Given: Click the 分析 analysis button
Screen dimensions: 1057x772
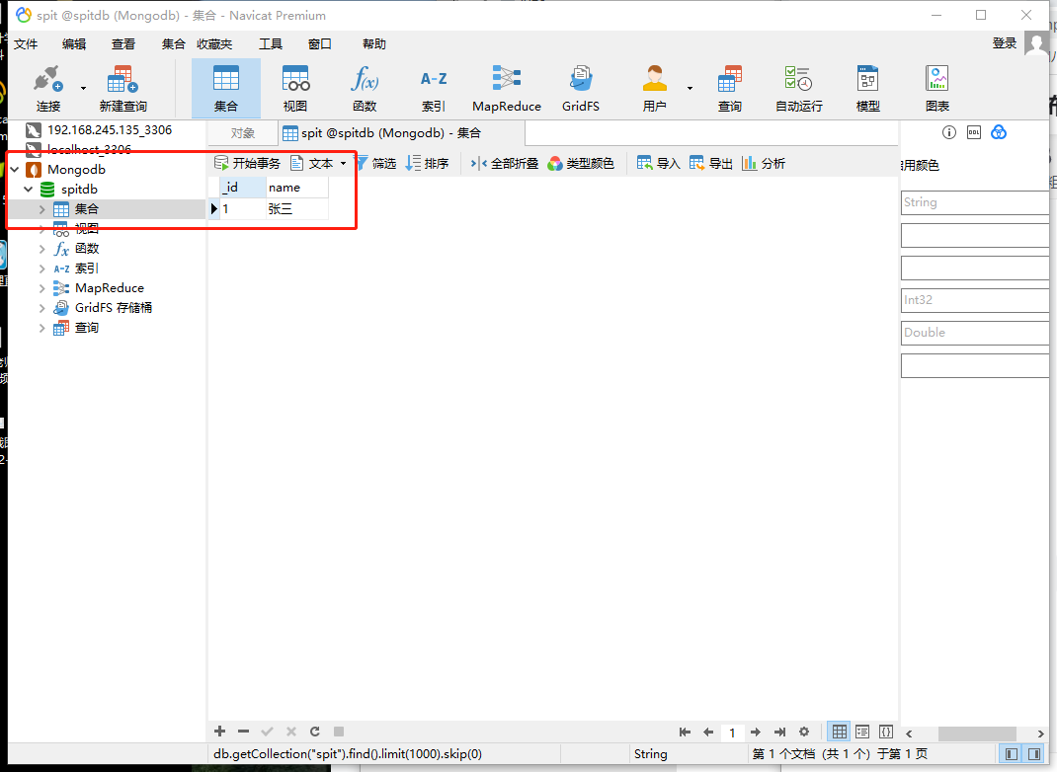Looking at the screenshot, I should (763, 163).
